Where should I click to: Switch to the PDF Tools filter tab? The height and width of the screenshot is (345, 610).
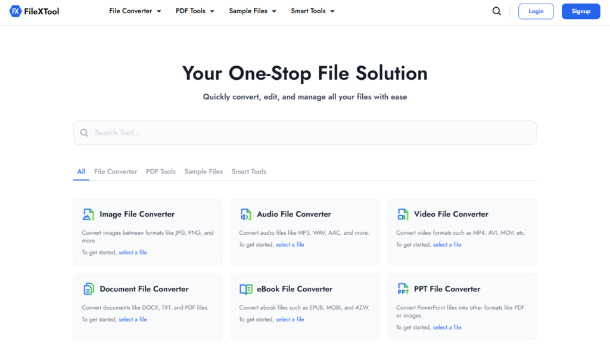click(160, 172)
